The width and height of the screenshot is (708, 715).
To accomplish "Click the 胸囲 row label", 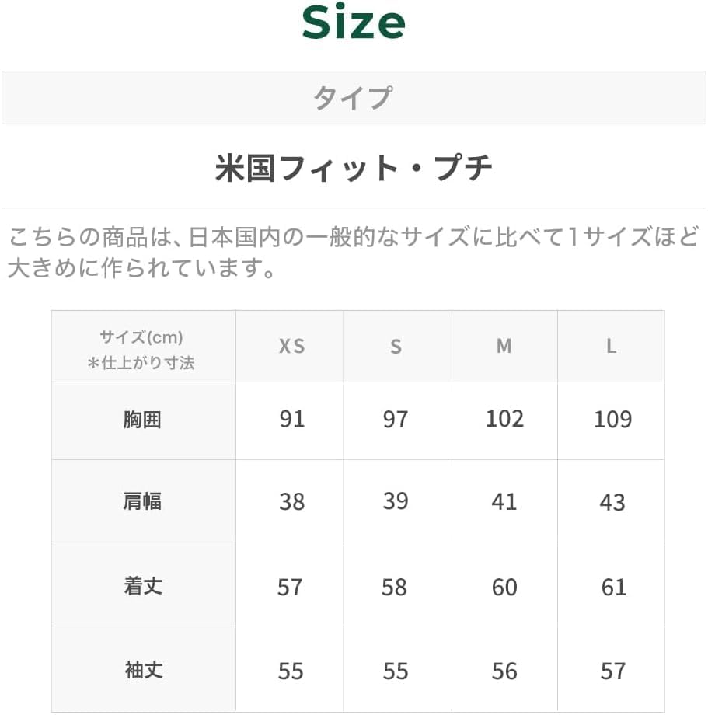I will 142,420.
